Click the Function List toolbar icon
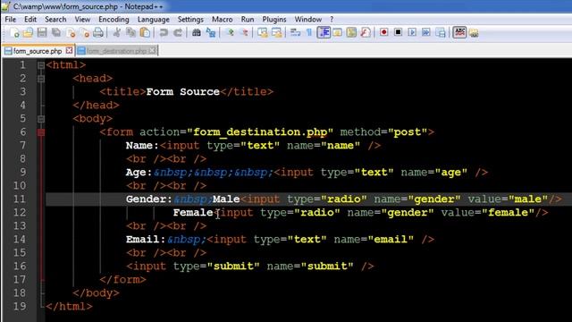This screenshot has height=322, width=572. [x=366, y=32]
